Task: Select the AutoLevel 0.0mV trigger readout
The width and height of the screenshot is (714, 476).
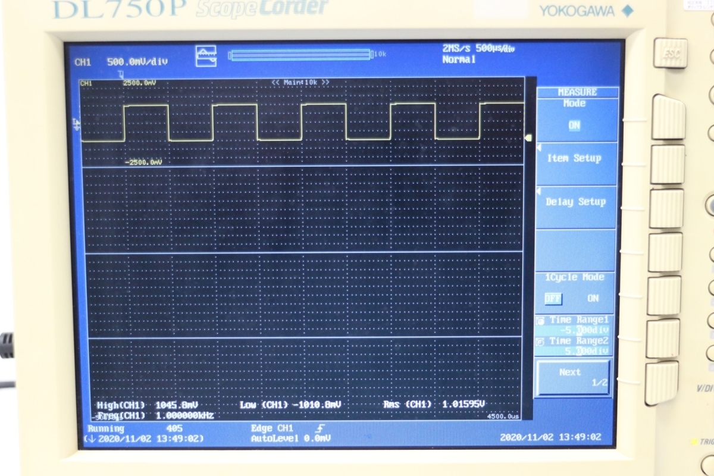Action: [x=290, y=438]
